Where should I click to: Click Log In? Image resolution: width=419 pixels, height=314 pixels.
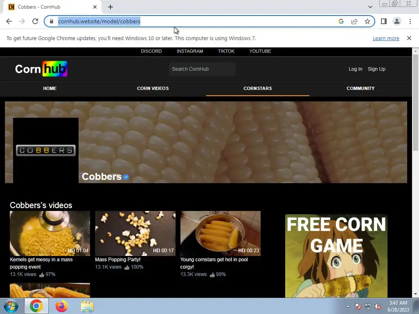pyautogui.click(x=356, y=69)
